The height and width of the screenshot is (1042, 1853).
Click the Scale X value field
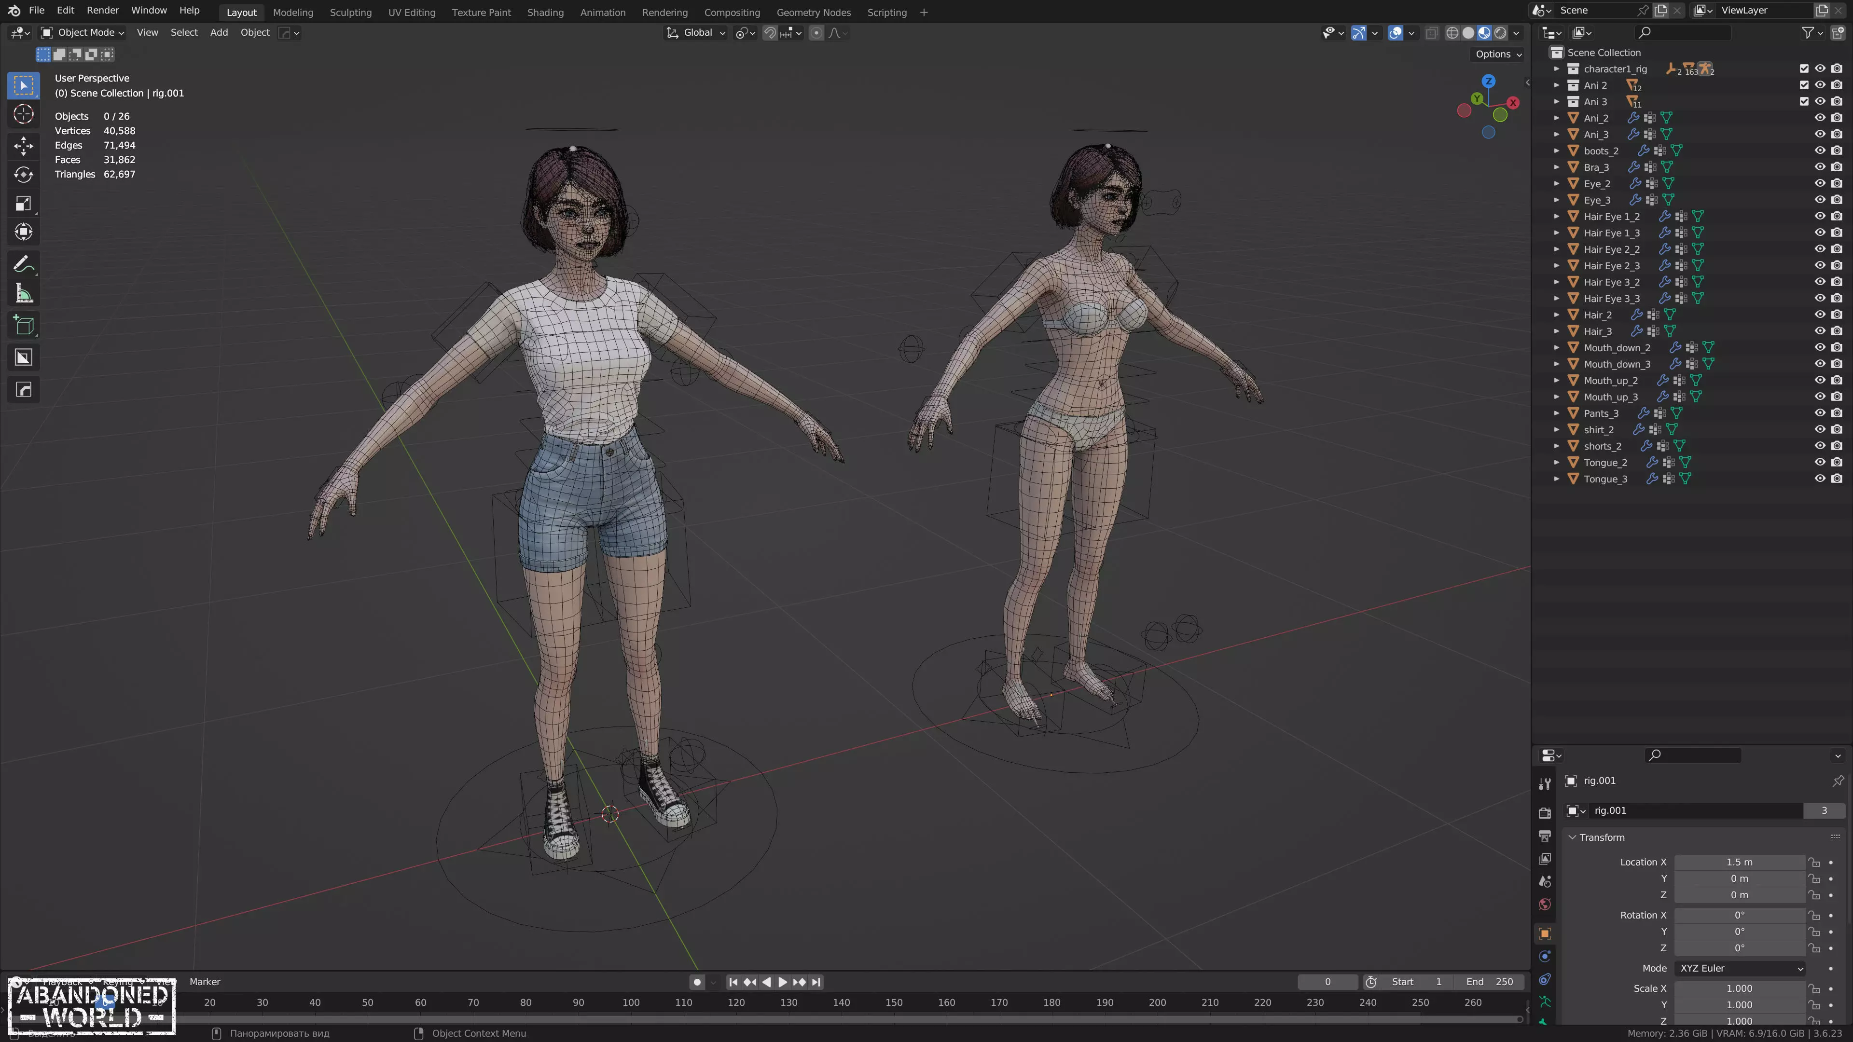pos(1739,989)
